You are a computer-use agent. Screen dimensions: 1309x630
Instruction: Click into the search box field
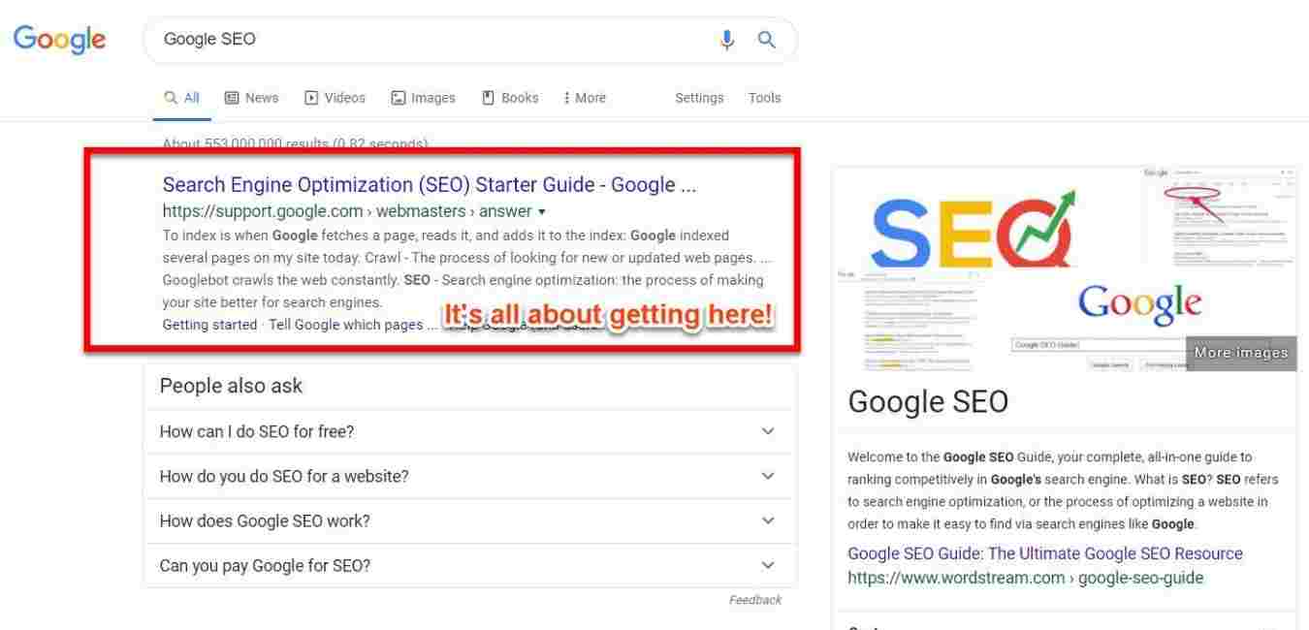coord(427,40)
